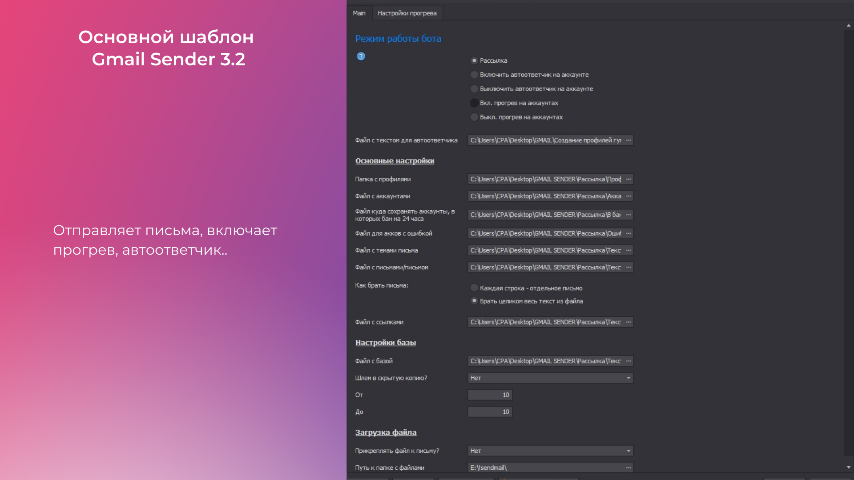This screenshot has height=480, width=854.
Task: Click the 'Основные настройки' section heading
Action: [x=395, y=161]
